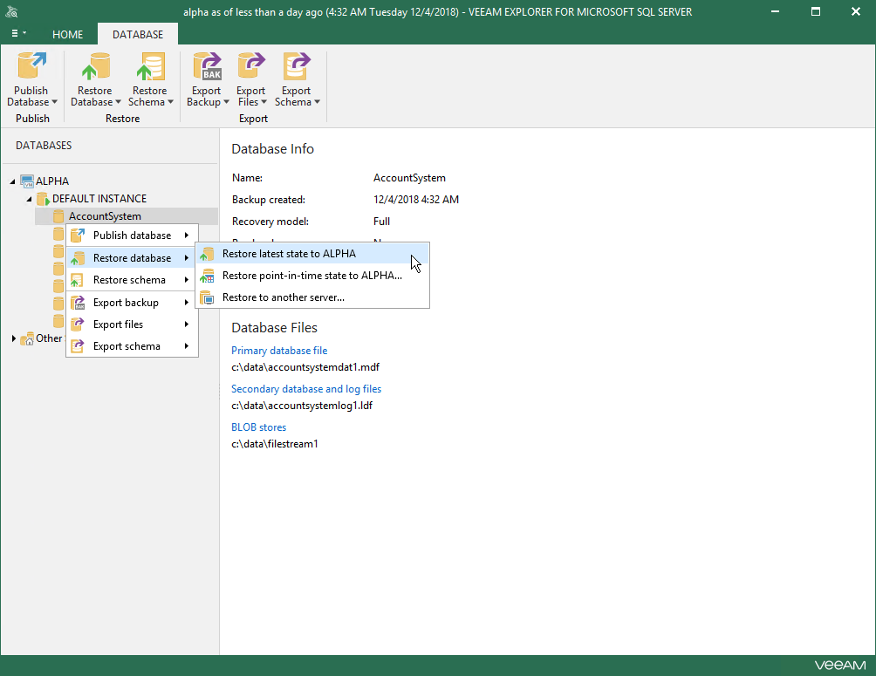
Task: Click the AccountSystem database icon
Action: 58,216
